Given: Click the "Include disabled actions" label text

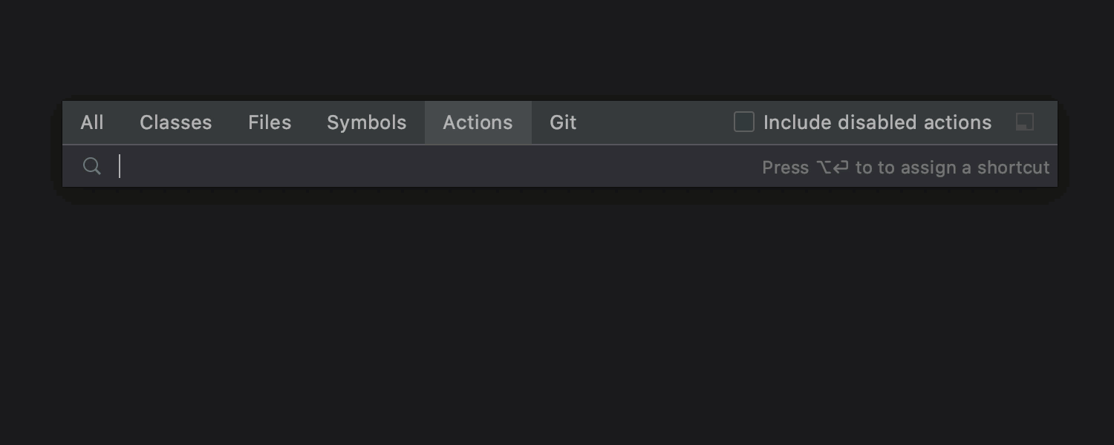Looking at the screenshot, I should [877, 122].
